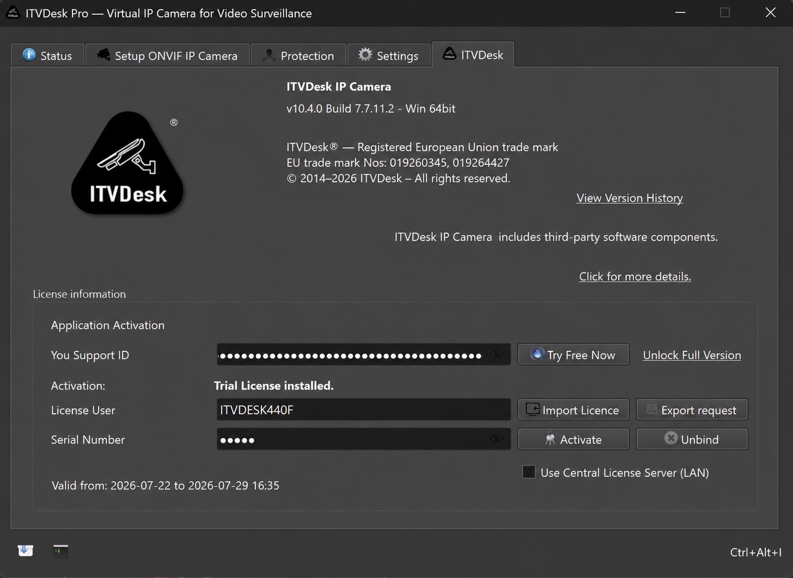
Task: Close the ITVDesk Pro window
Action: pos(770,12)
